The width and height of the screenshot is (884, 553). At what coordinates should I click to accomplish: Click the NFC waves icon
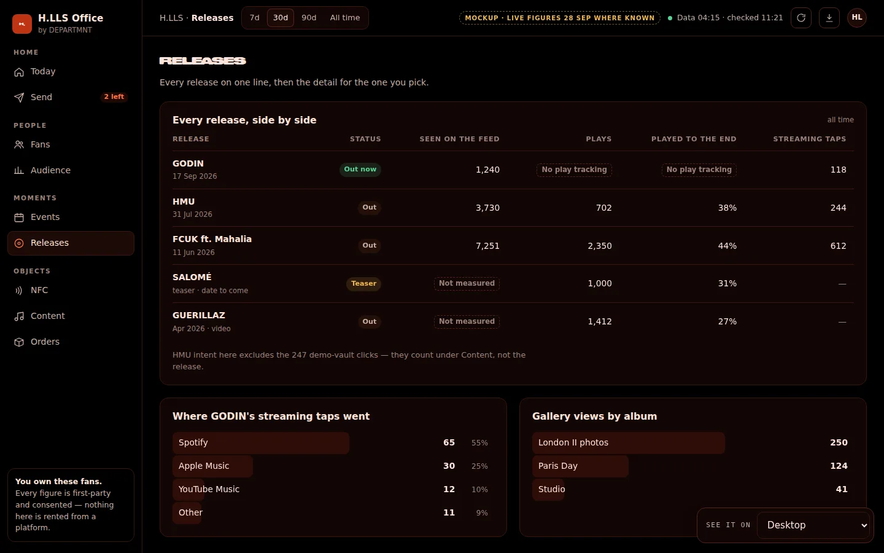pos(19,291)
